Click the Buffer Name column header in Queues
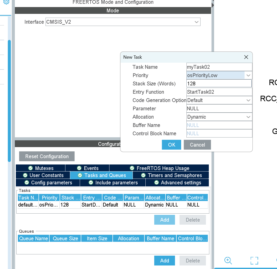This screenshot has width=277, height=269. (161, 239)
